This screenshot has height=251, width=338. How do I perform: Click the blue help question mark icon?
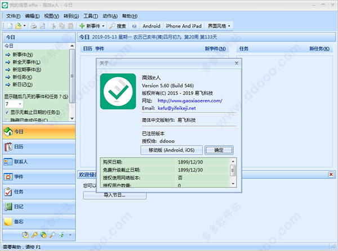tap(134, 26)
